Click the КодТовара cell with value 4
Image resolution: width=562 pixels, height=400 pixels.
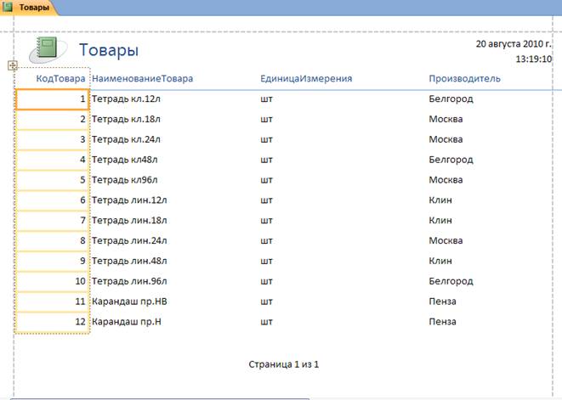(x=53, y=160)
